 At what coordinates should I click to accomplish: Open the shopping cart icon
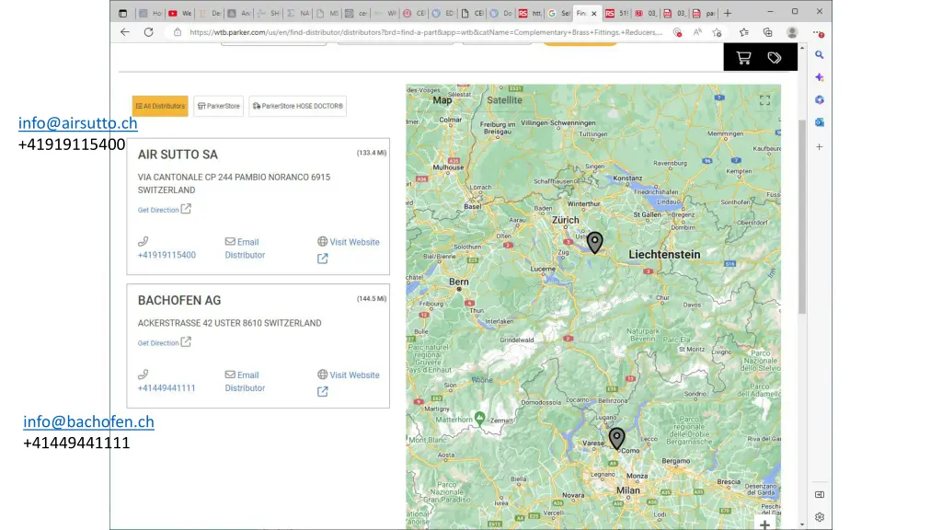tap(743, 58)
